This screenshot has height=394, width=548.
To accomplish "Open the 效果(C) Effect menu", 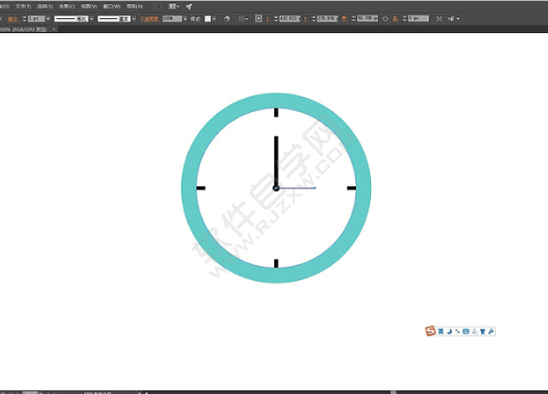I will [67, 6].
